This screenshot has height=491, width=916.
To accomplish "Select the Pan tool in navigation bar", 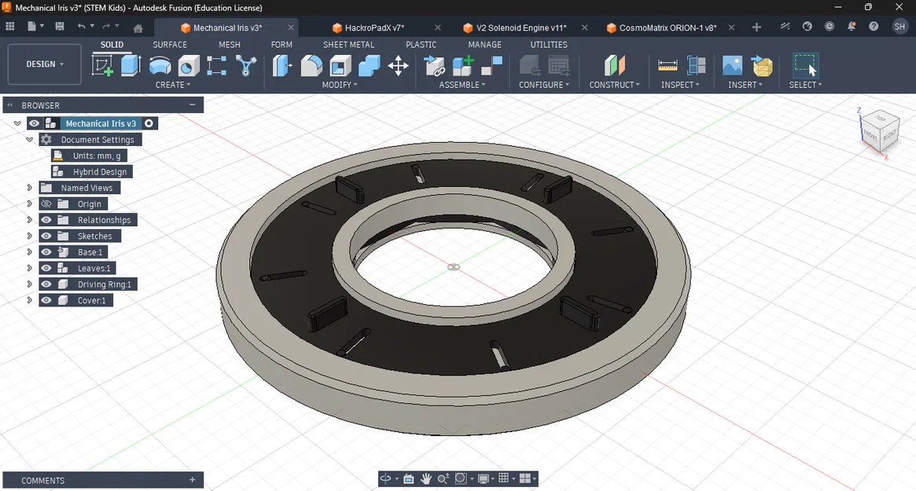I will [425, 478].
